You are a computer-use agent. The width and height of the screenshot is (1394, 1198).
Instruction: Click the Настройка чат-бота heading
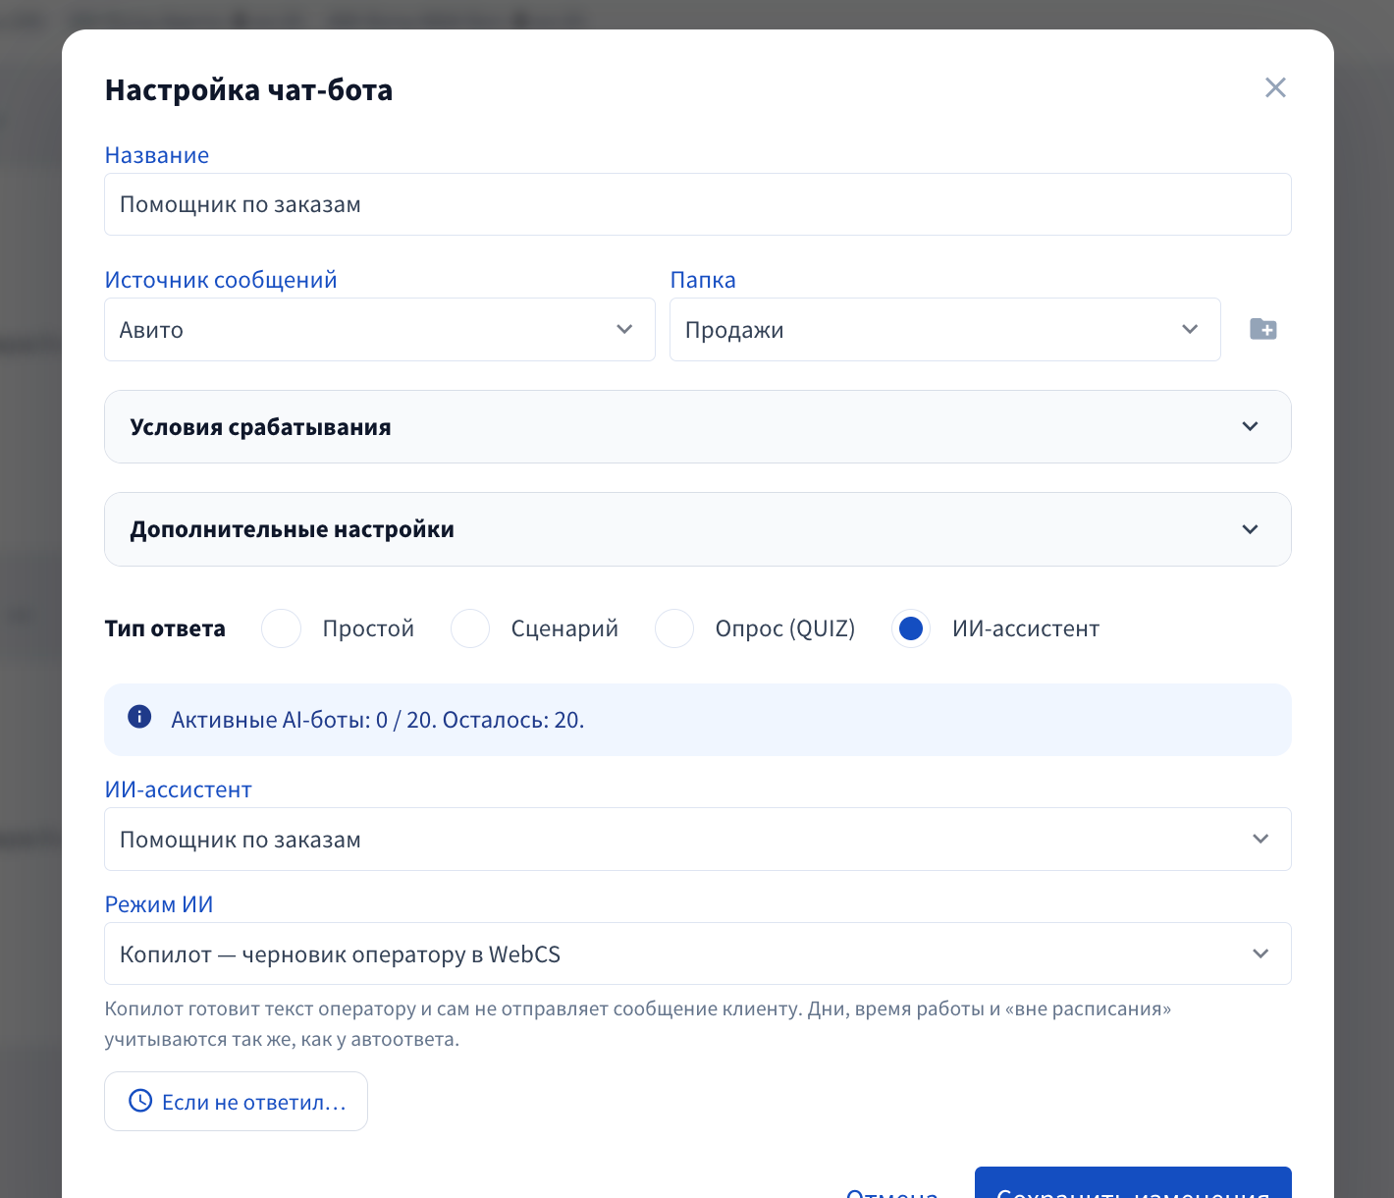[x=249, y=90]
